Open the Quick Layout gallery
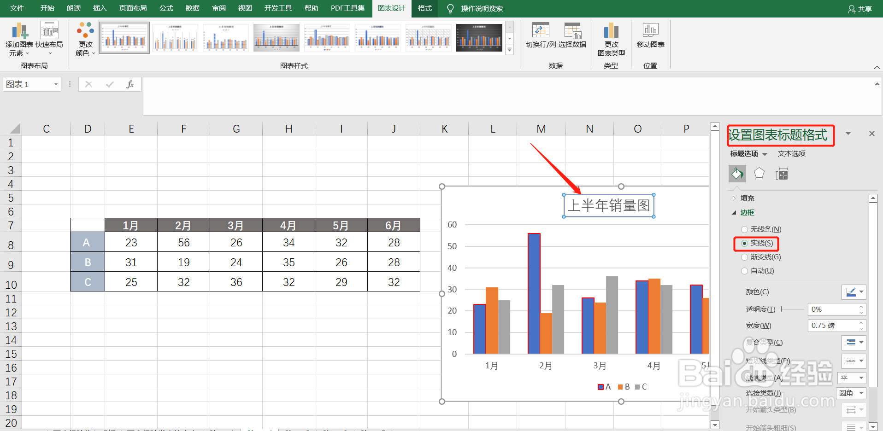 click(49, 39)
